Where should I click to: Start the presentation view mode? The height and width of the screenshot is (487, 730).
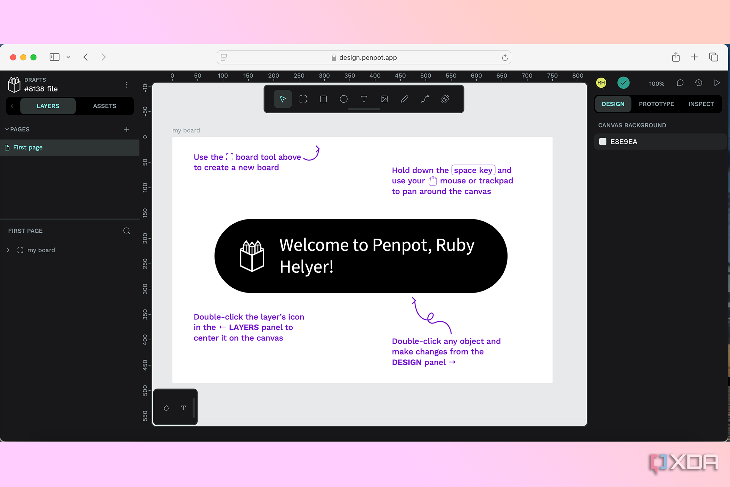(x=717, y=83)
